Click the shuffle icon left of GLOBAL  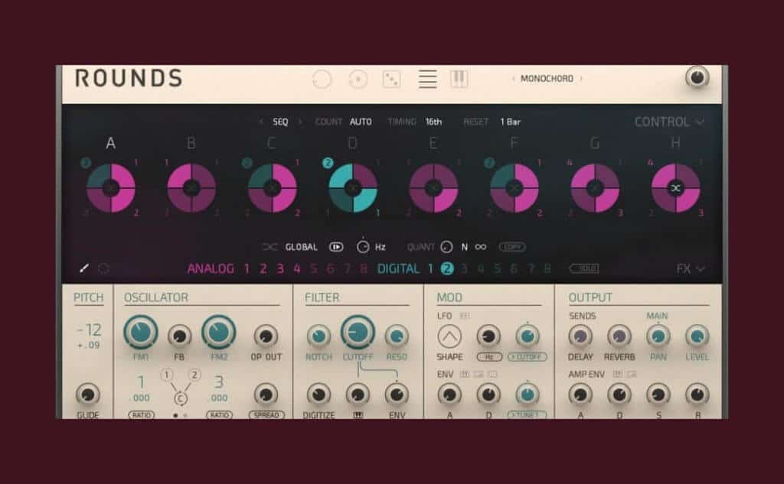(x=270, y=247)
